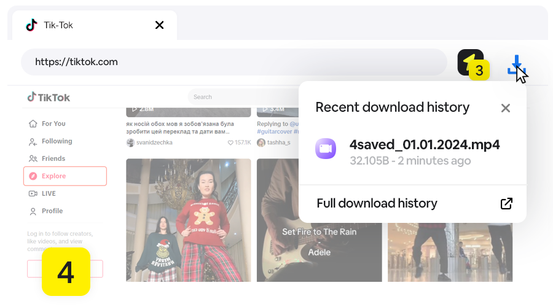Switch to the LIVE section
This screenshot has height=307, width=553.
pos(49,193)
